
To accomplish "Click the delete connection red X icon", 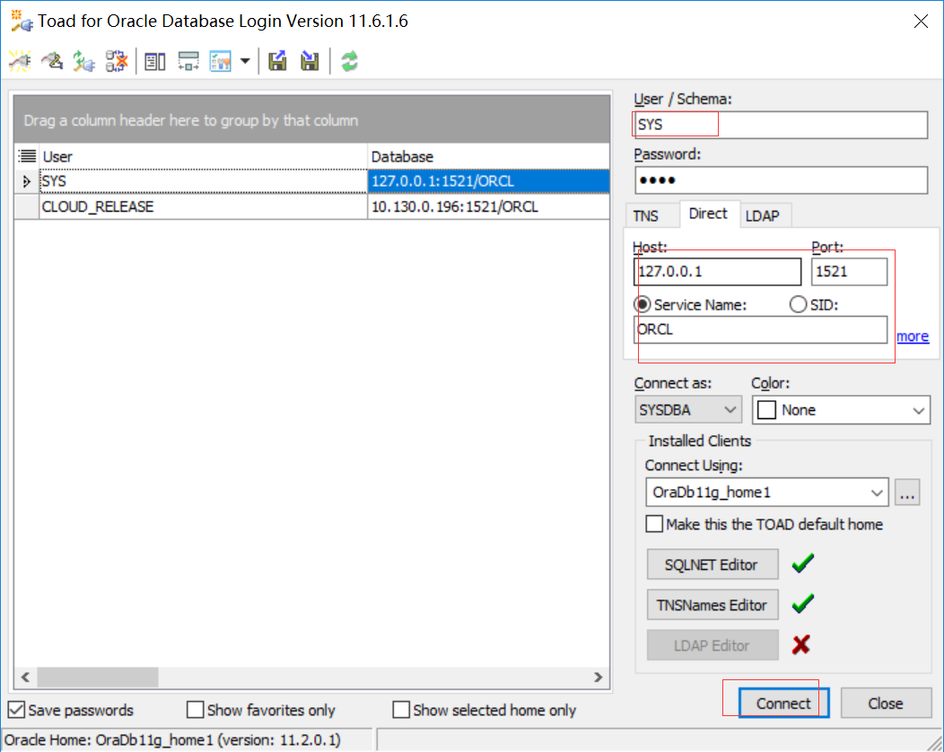I will pos(116,61).
